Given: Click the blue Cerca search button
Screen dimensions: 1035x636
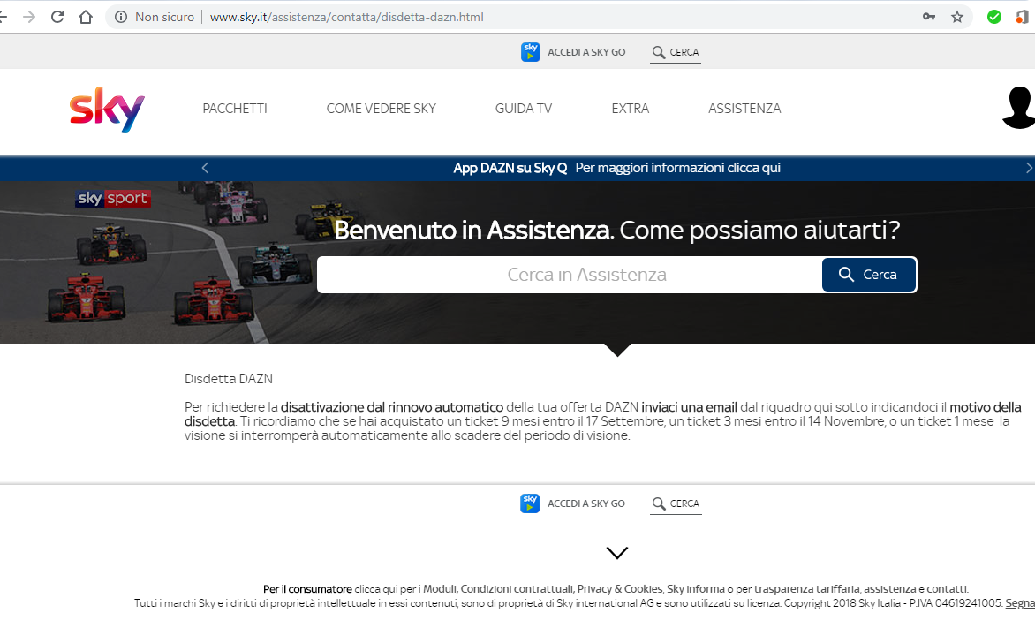Looking at the screenshot, I should [869, 275].
